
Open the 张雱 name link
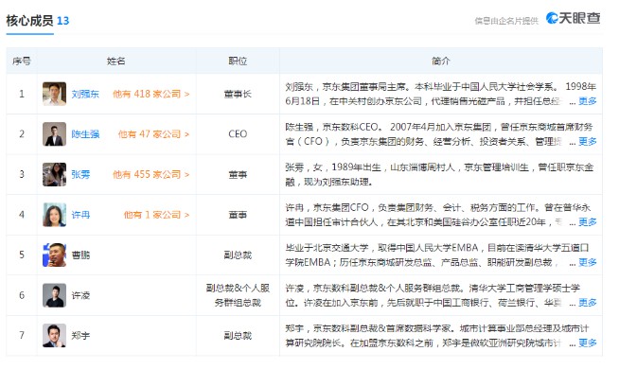81,174
